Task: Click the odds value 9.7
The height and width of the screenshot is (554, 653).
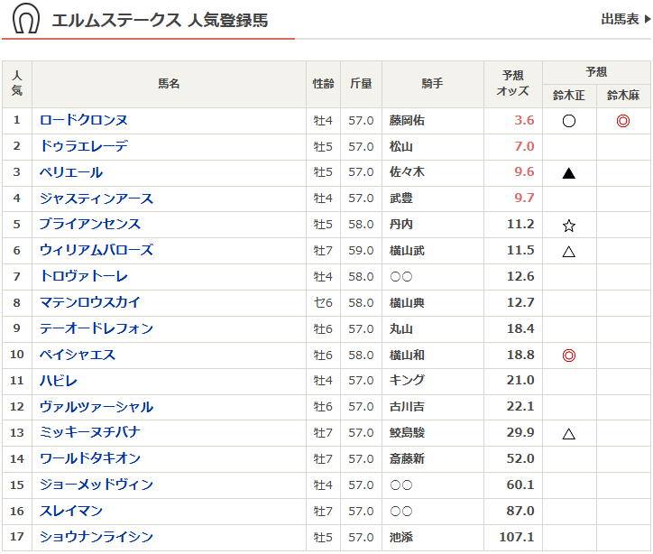Action: (x=524, y=198)
